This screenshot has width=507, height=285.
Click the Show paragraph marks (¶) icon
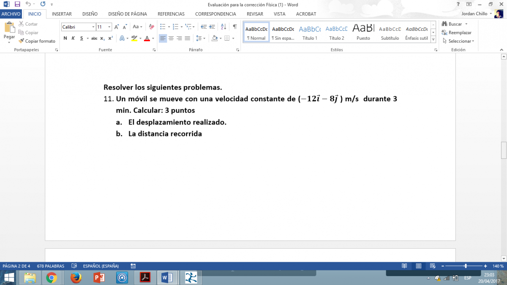coord(235,27)
